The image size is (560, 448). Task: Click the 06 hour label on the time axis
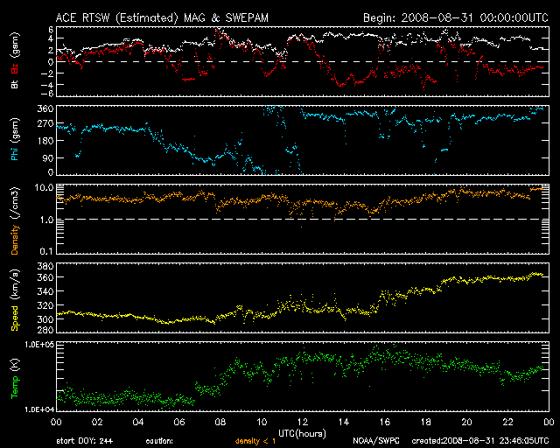tap(179, 422)
